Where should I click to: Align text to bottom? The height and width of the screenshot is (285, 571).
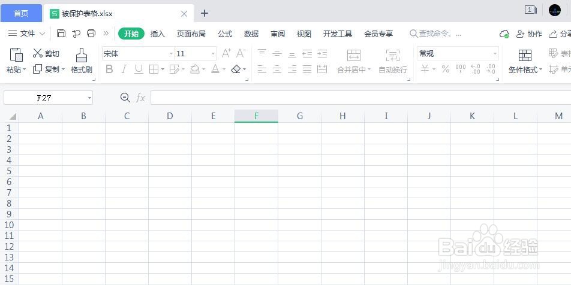click(292, 53)
